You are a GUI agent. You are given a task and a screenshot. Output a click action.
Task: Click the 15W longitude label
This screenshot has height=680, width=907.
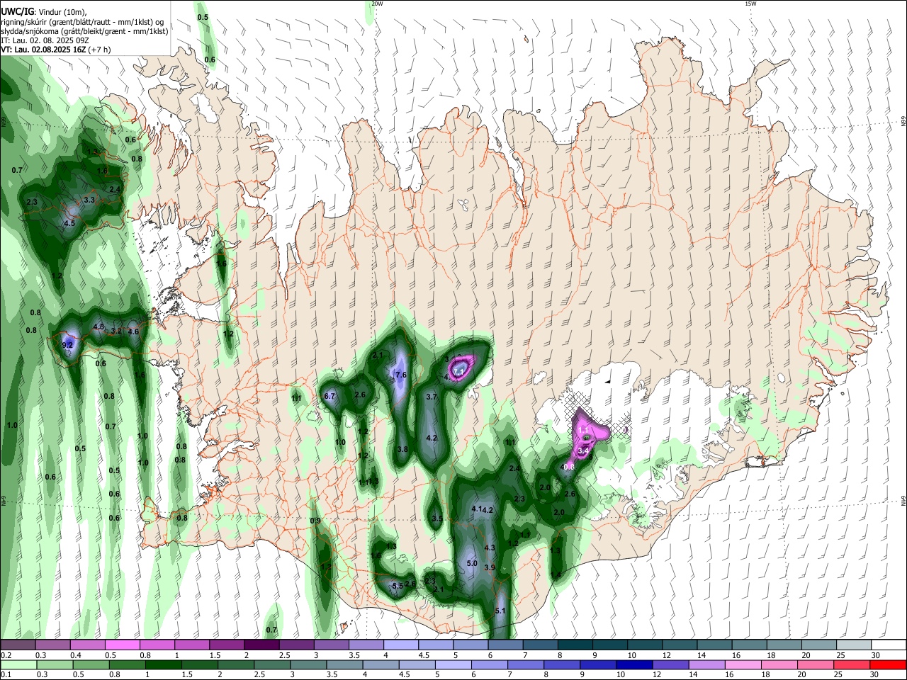[x=750, y=4]
